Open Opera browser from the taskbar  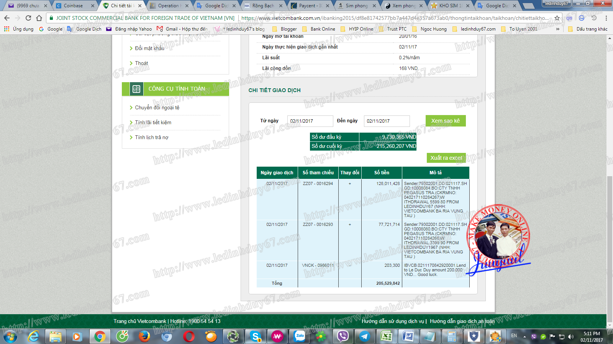coord(189,337)
